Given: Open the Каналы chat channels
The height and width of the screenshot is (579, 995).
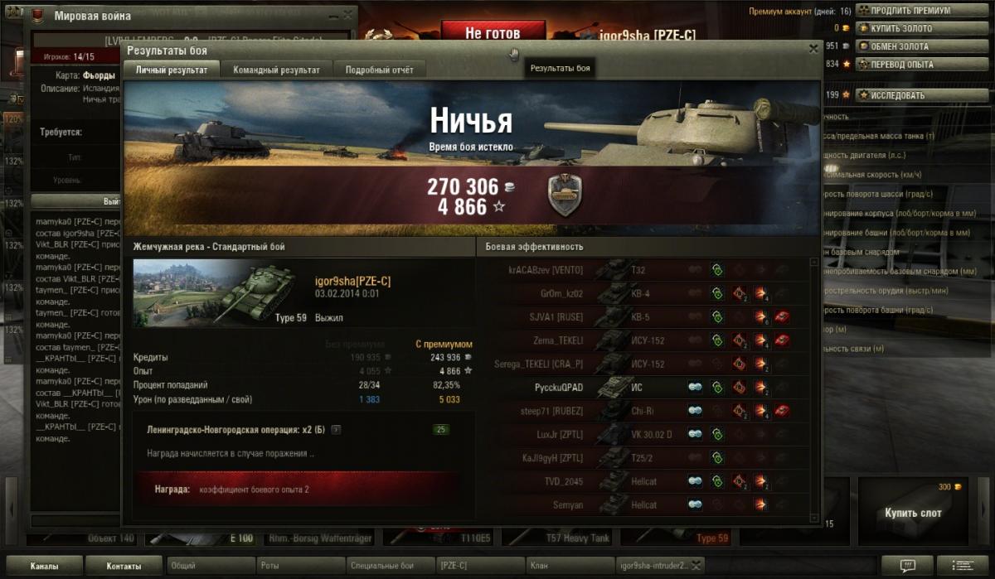Looking at the screenshot, I should (x=45, y=566).
